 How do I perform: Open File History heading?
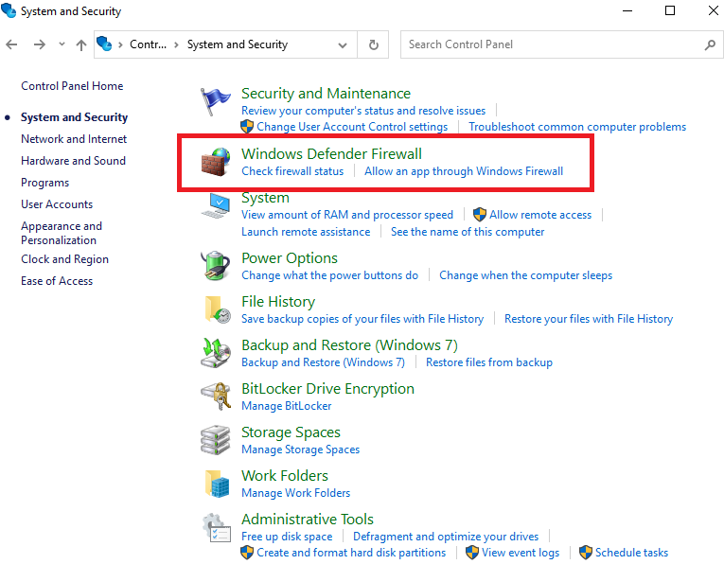278,301
